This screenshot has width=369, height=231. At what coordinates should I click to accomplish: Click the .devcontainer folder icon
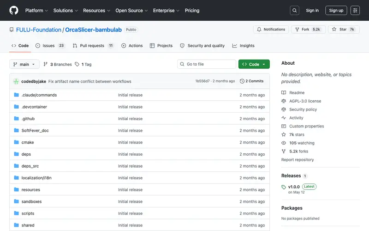(16, 107)
